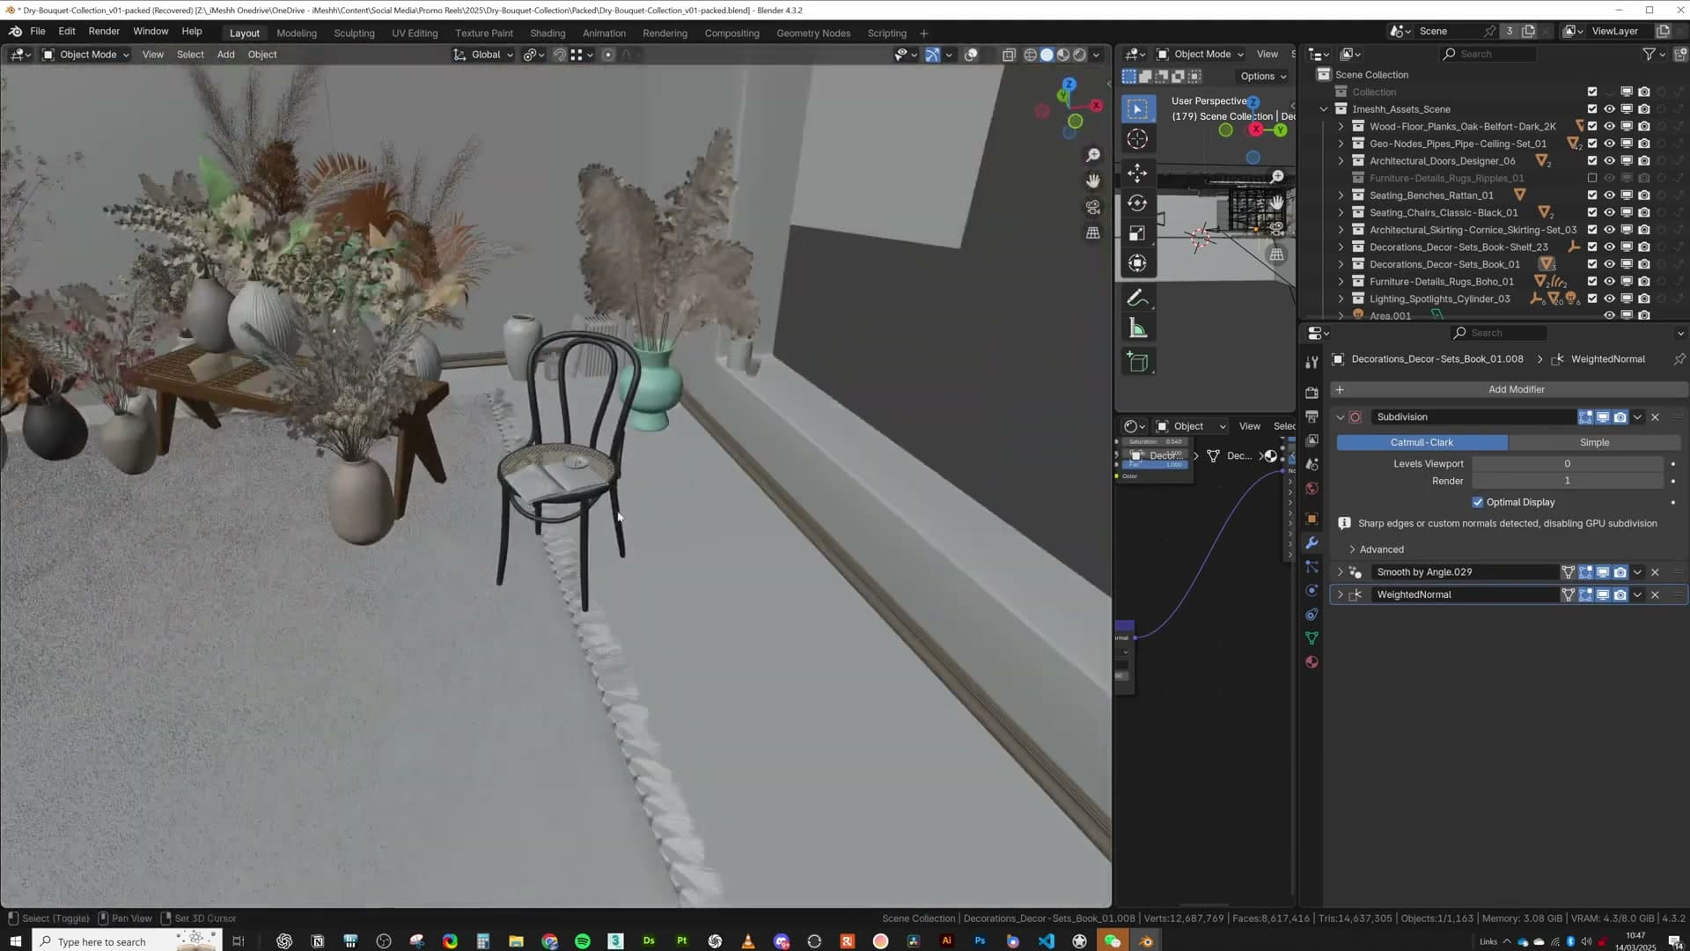The image size is (1690, 951).
Task: Remove the Smooth by Angle.029 modifier
Action: [x=1655, y=572]
